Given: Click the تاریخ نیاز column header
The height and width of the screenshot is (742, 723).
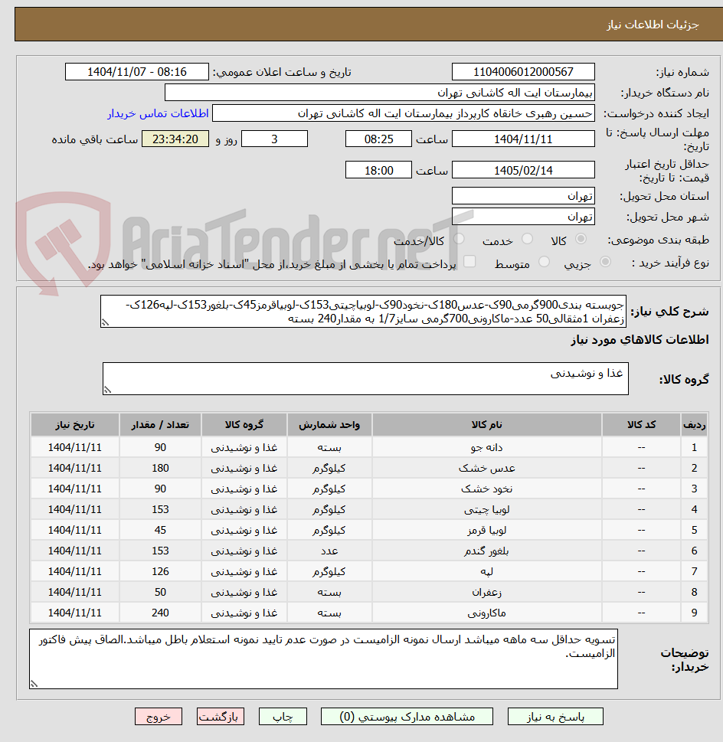Looking at the screenshot, I should click(75, 424).
